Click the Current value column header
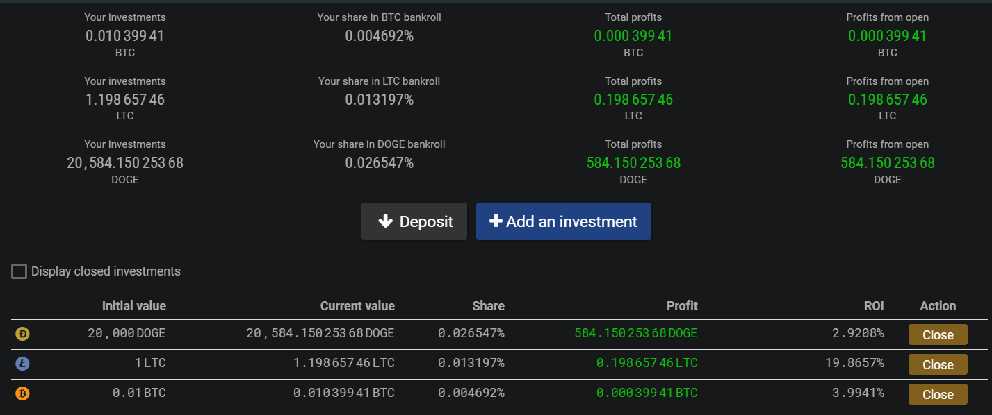Image resolution: width=992 pixels, height=415 pixels. pos(357,306)
